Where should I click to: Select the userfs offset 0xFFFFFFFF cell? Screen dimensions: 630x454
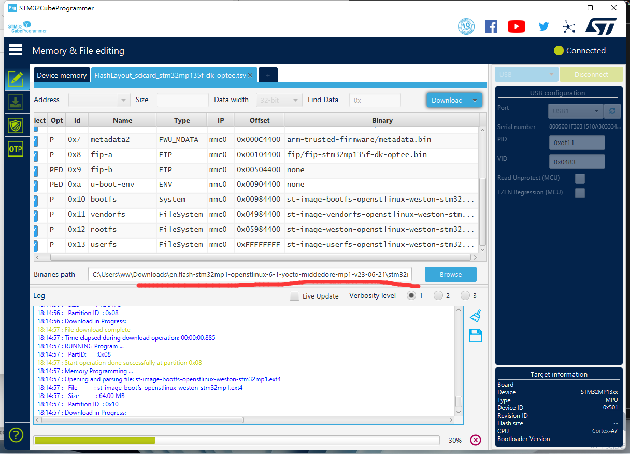tap(260, 244)
